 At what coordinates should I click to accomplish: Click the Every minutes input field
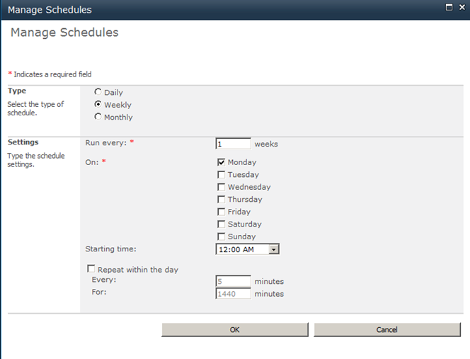tap(233, 281)
